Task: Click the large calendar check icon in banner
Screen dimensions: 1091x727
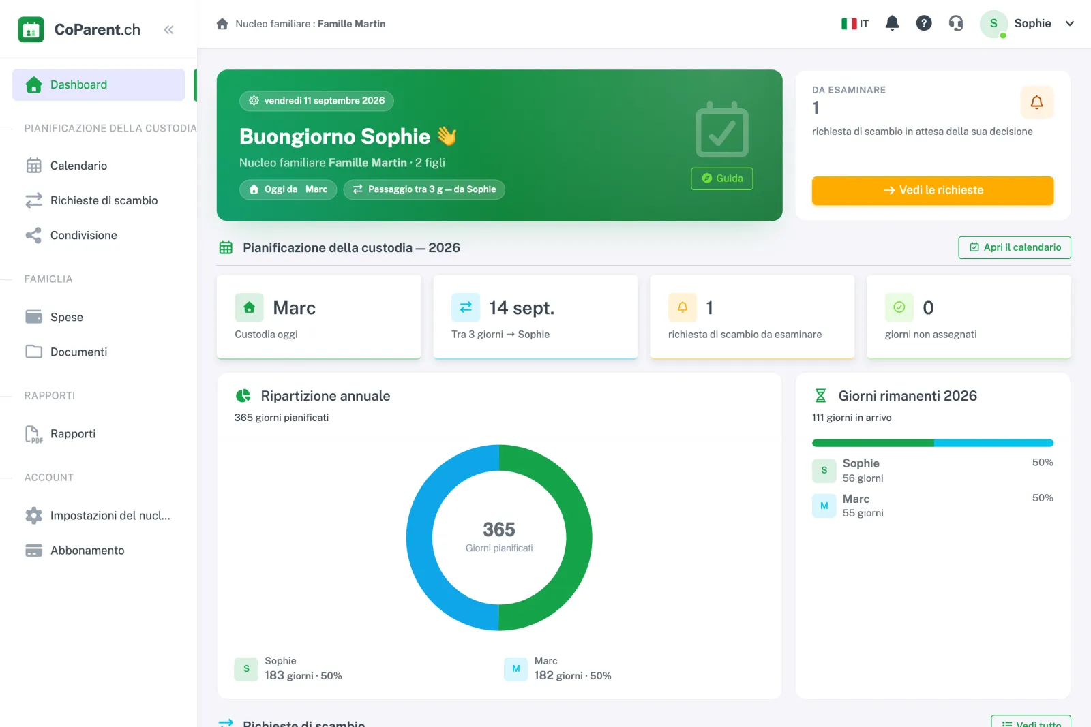Action: pos(722,129)
